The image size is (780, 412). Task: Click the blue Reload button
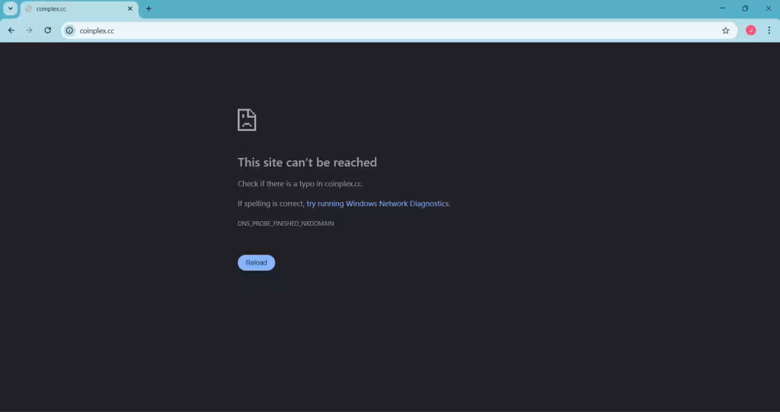(x=256, y=262)
